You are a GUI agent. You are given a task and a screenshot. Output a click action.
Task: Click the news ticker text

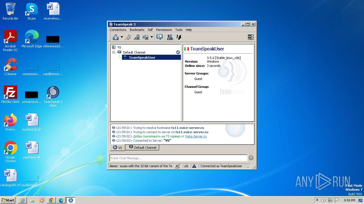point(146,166)
